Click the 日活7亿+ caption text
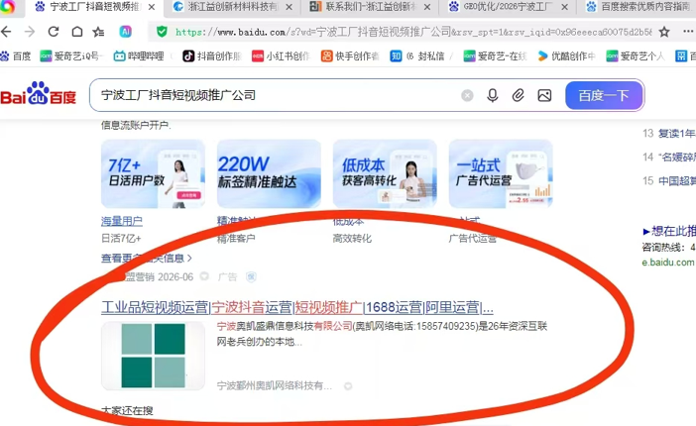 click(121, 239)
